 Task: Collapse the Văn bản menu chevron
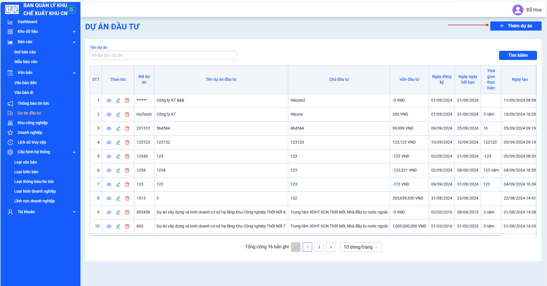tap(74, 73)
